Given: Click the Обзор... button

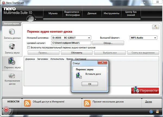Looking at the screenshot, I should coord(108,43).
